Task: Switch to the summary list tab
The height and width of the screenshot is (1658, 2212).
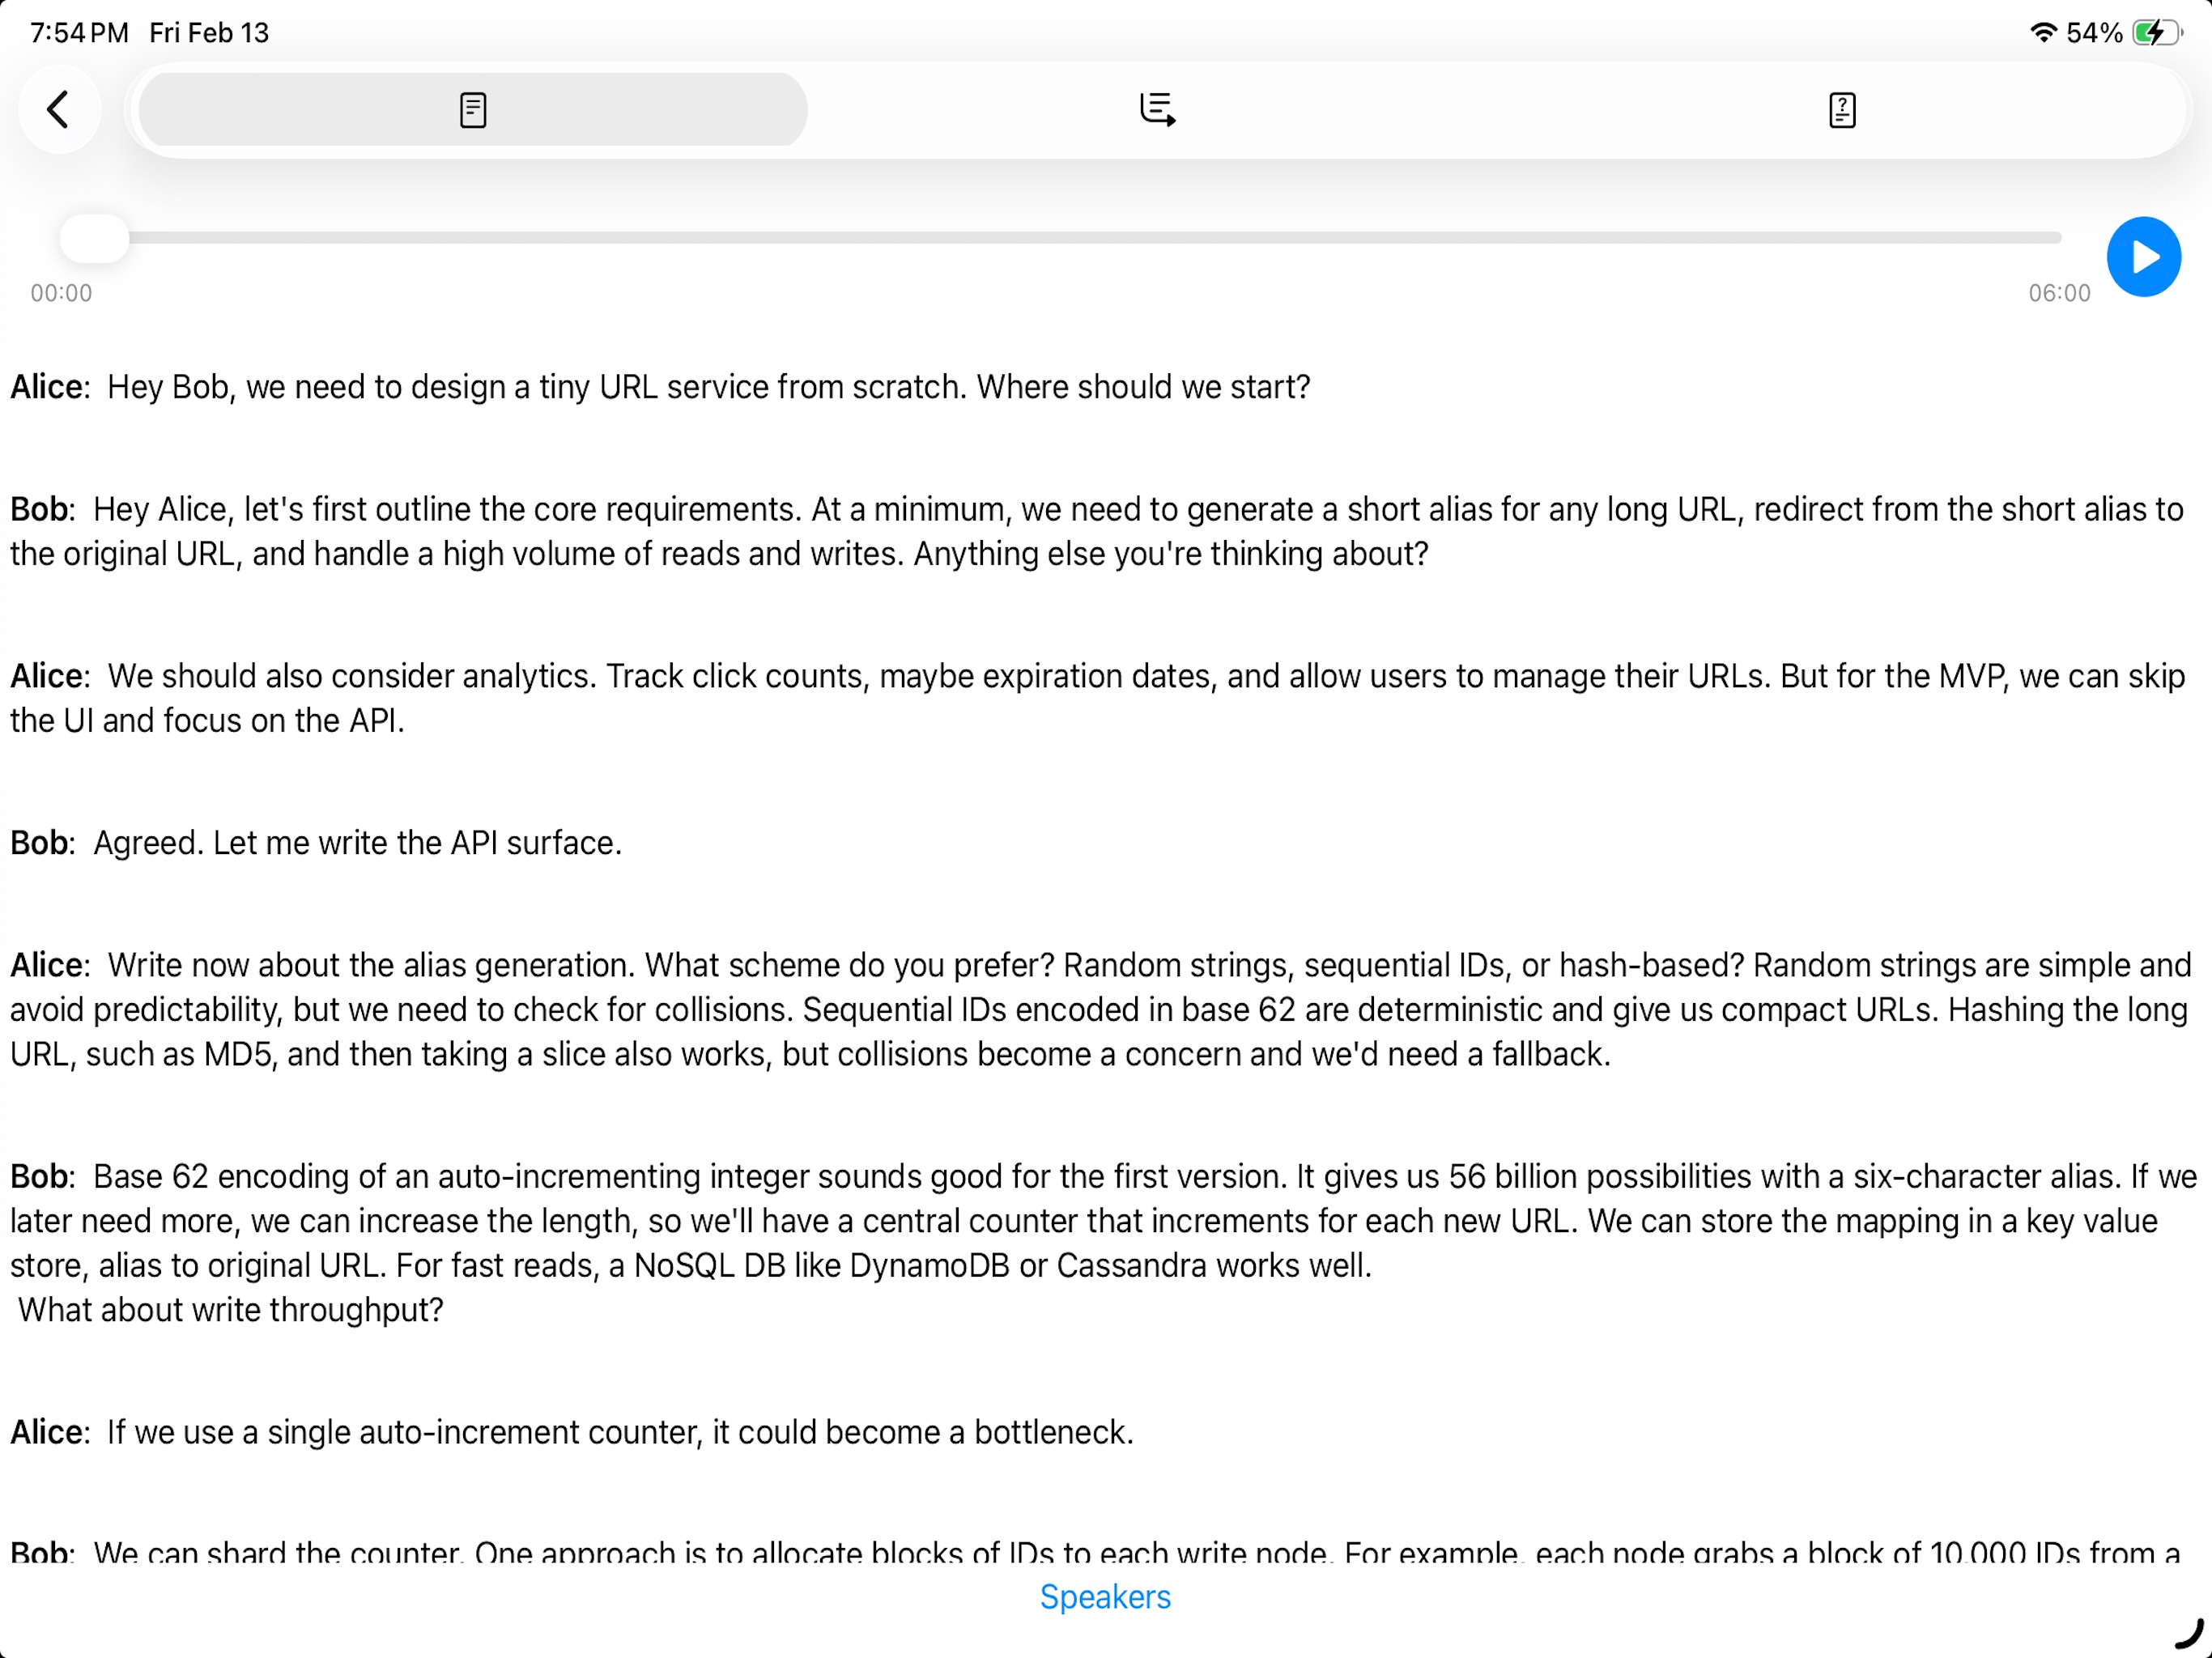Action: click(1157, 109)
